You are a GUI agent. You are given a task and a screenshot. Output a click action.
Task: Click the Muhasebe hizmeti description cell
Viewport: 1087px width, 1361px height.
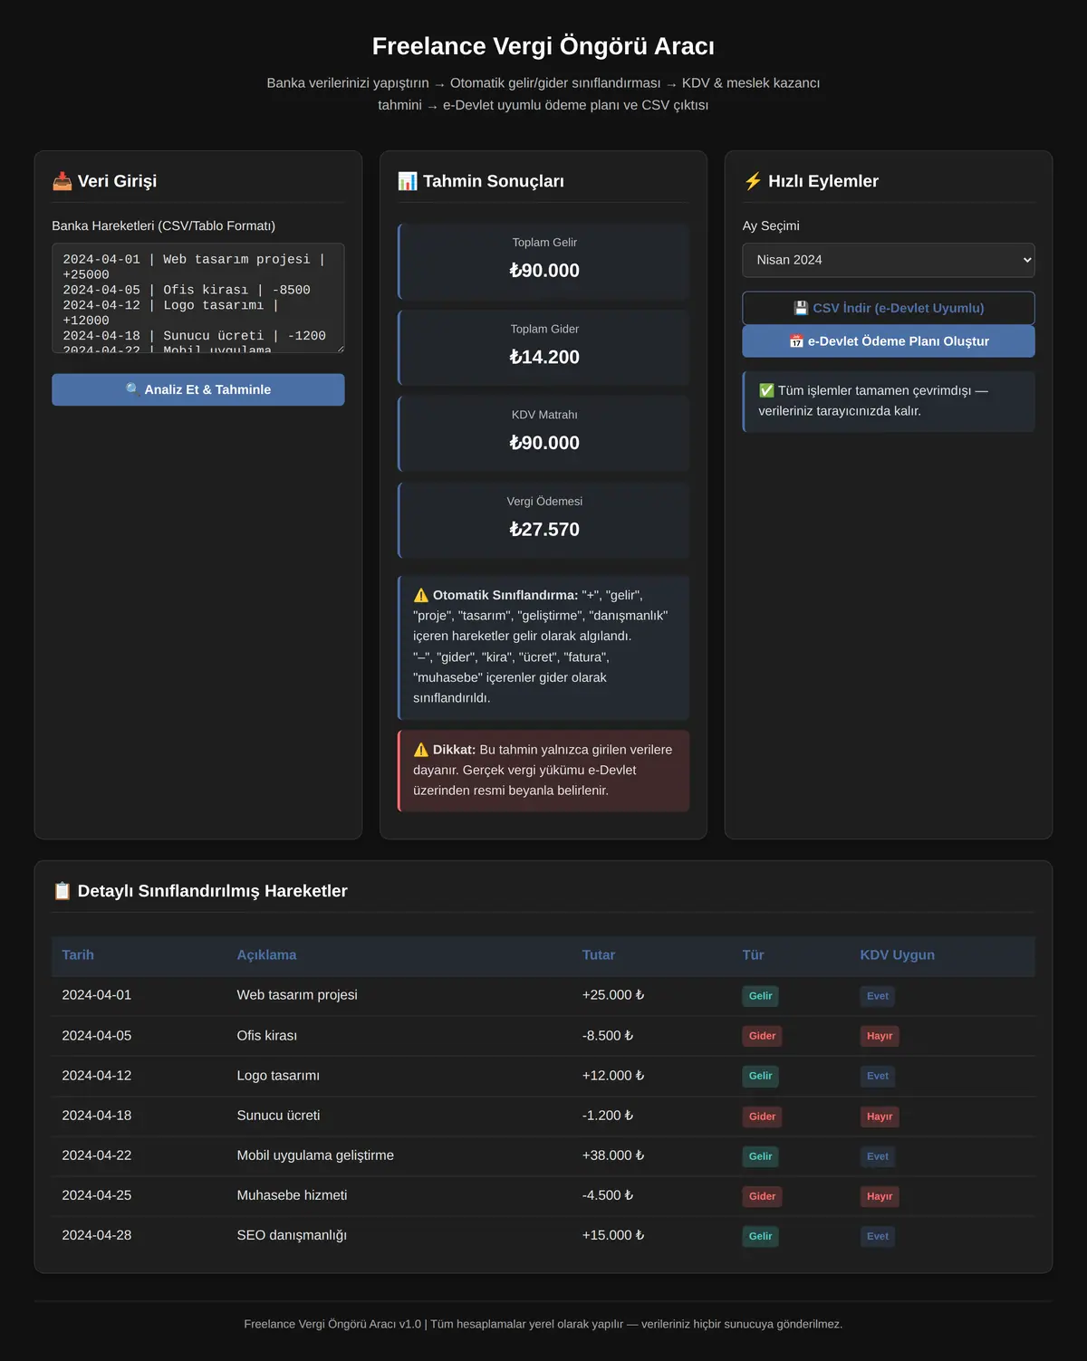[x=292, y=1194]
